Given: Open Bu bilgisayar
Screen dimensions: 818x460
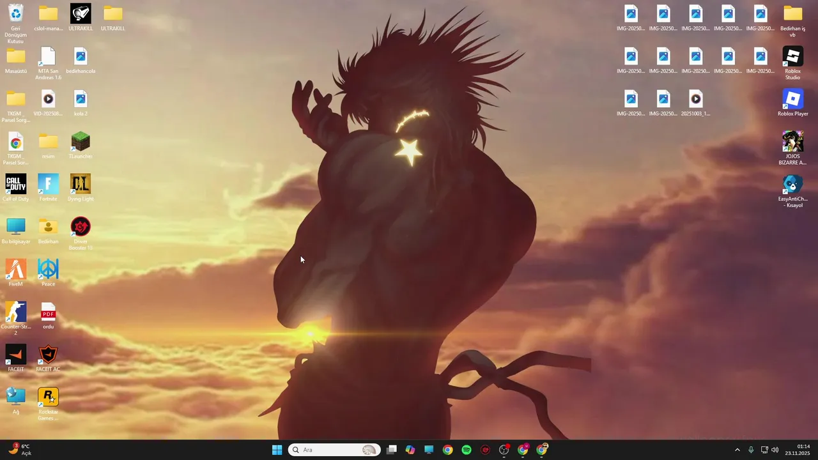Looking at the screenshot, I should pos(16,231).
